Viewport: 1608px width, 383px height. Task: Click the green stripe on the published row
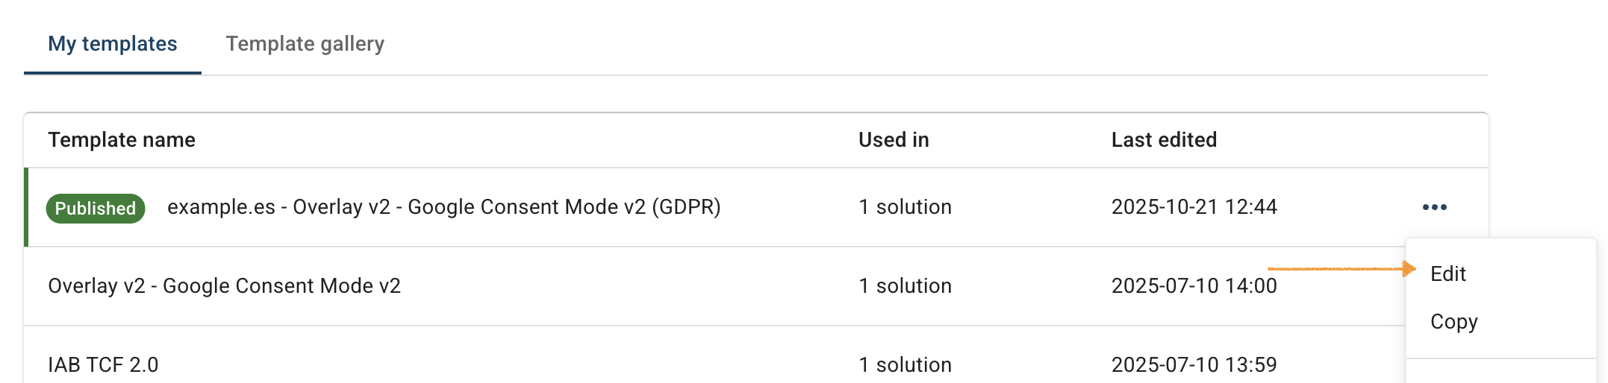click(26, 207)
